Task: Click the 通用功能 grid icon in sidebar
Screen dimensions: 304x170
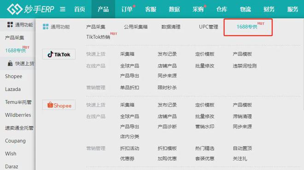Action: (x=10, y=24)
